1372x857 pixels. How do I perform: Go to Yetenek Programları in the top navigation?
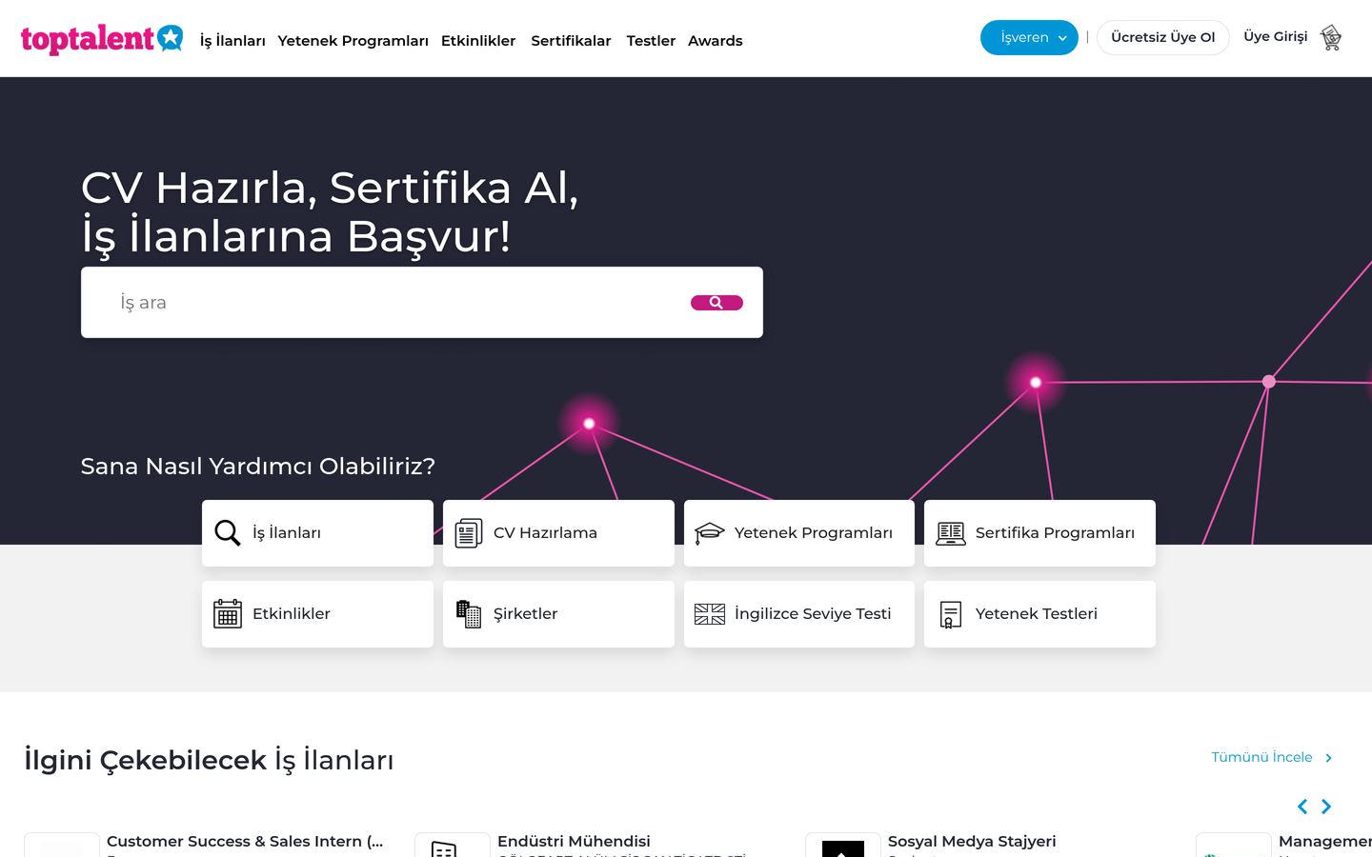click(353, 41)
